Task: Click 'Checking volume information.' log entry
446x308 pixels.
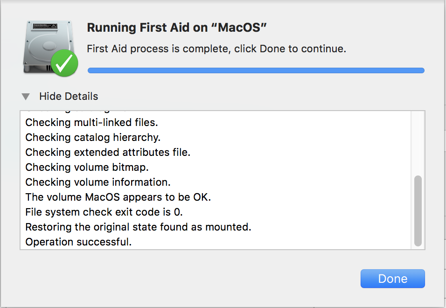Action: (98, 182)
